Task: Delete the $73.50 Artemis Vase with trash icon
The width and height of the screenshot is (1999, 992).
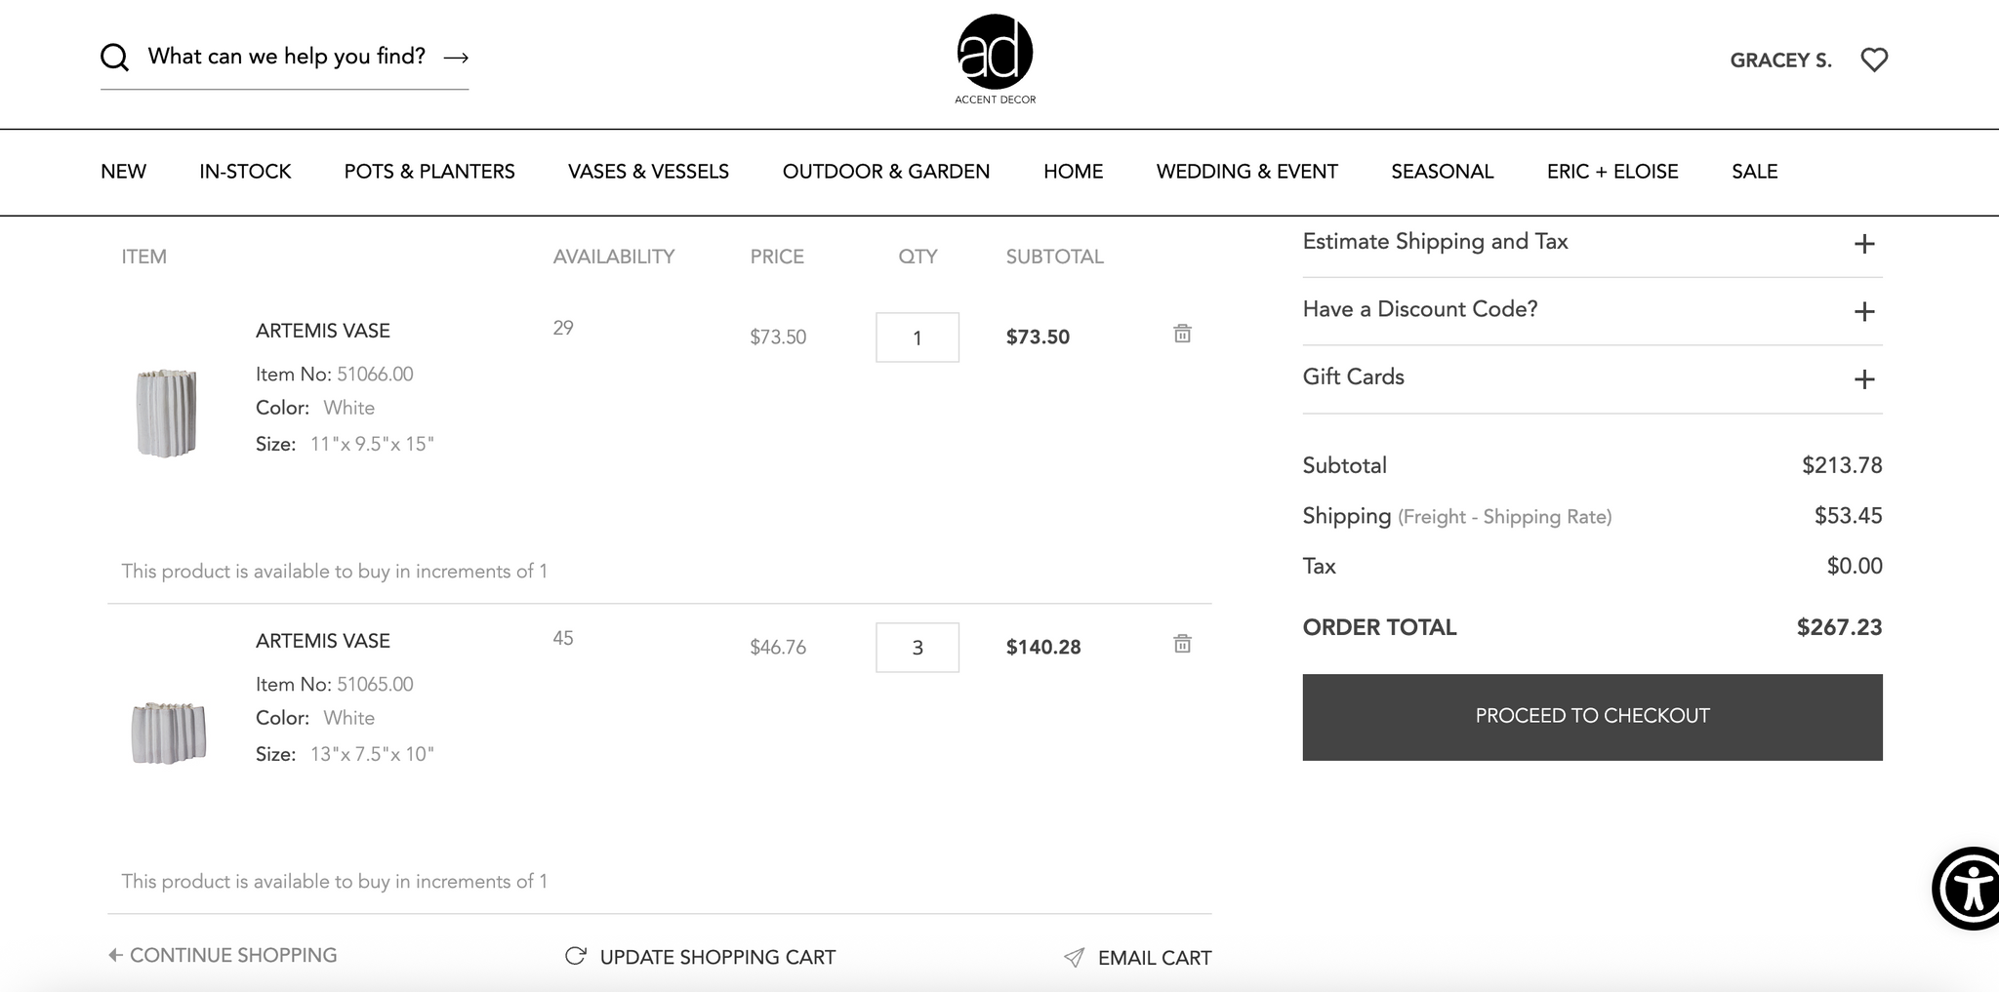Action: tap(1182, 334)
